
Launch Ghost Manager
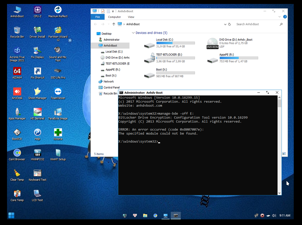pos(37,94)
